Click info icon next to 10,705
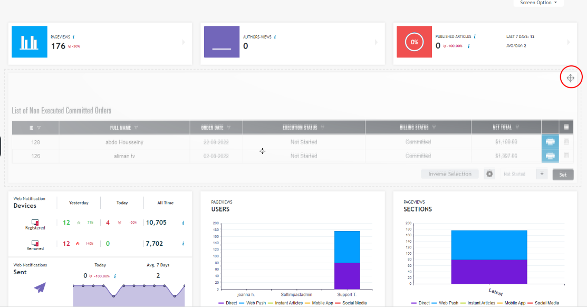This screenshot has width=587, height=308. (183, 223)
